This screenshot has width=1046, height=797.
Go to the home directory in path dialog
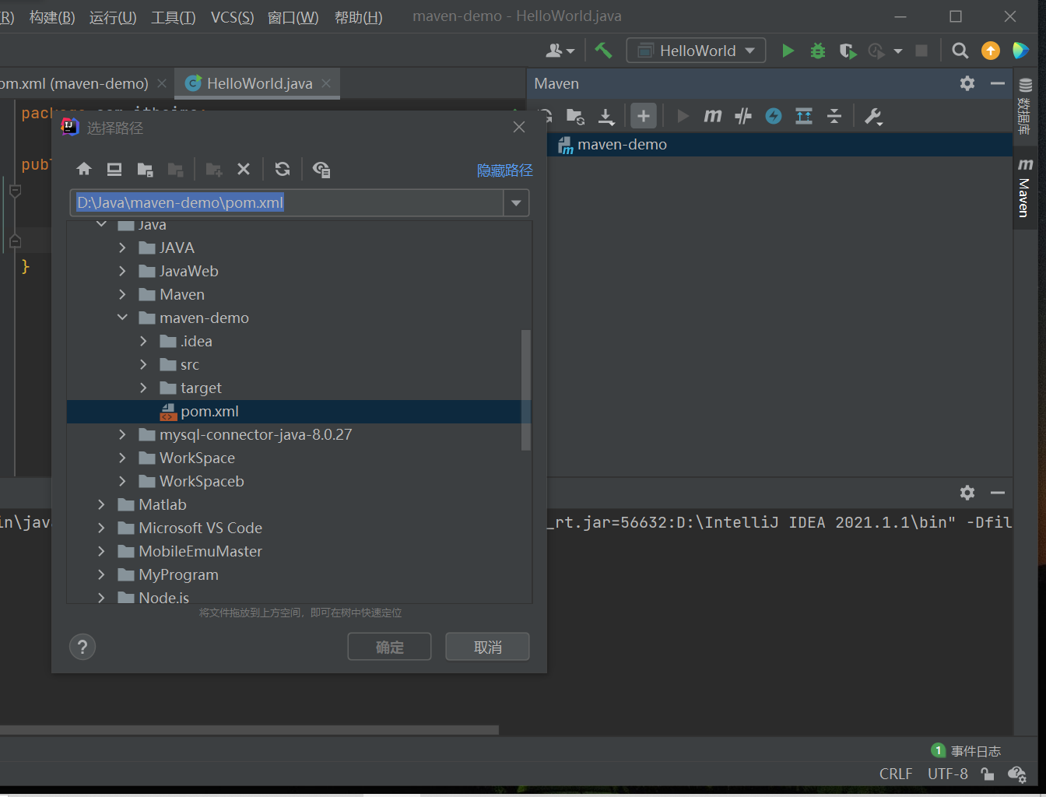tap(84, 169)
